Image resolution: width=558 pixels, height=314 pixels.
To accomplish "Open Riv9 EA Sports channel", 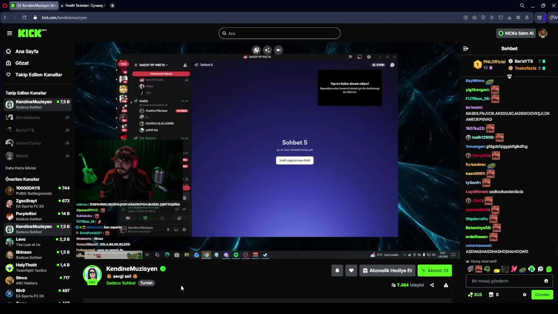I will click(37, 293).
